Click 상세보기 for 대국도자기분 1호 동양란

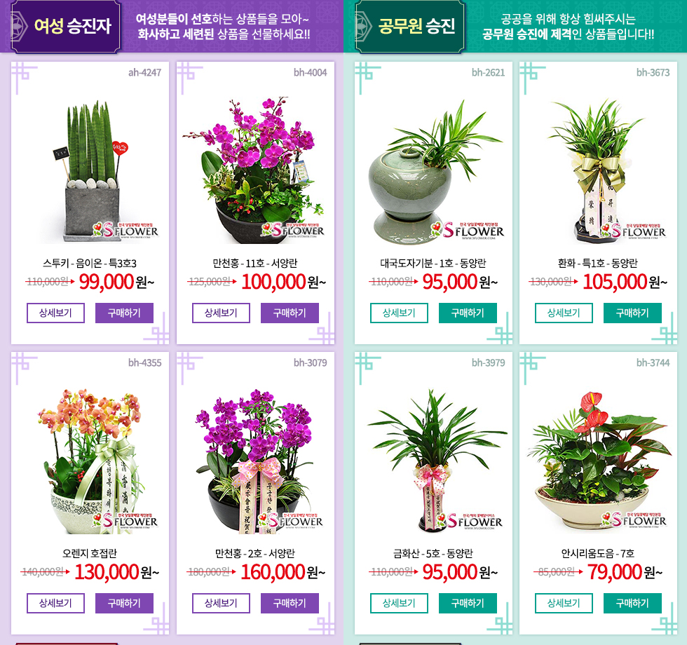399,313
